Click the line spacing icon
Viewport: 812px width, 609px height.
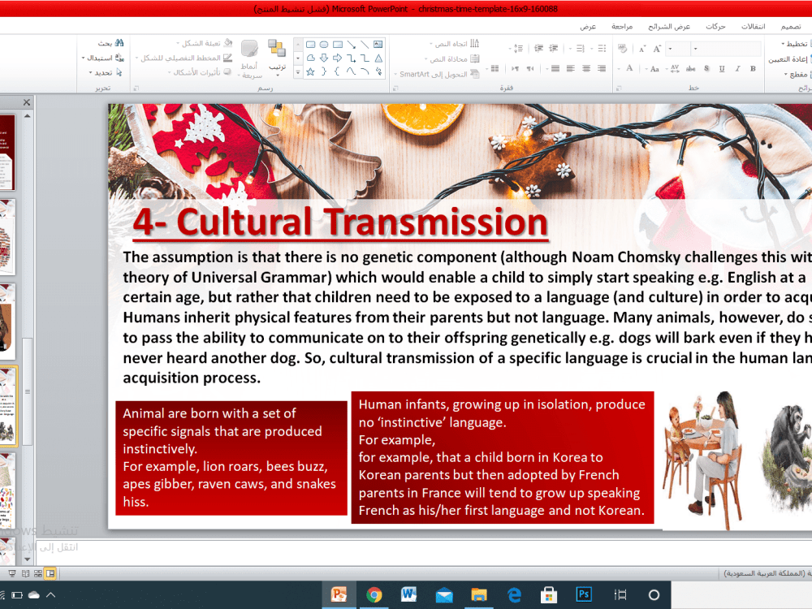click(518, 49)
